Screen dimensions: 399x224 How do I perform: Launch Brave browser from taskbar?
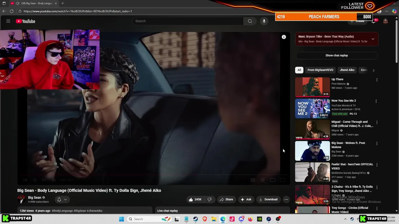point(204,219)
